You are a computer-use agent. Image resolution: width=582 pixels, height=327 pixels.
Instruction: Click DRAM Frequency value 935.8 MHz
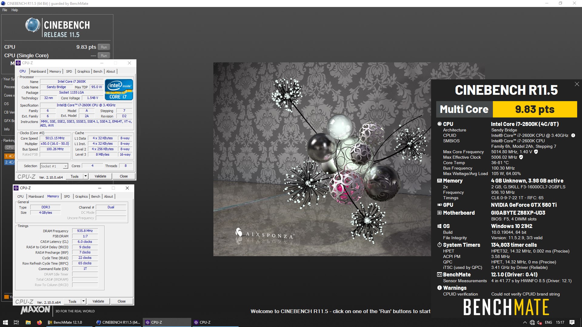tap(85, 231)
